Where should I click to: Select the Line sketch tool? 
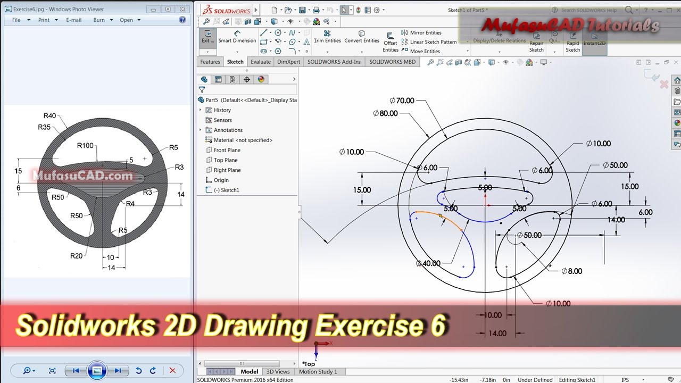(264, 32)
